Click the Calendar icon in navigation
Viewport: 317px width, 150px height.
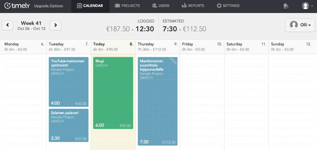coord(79,6)
